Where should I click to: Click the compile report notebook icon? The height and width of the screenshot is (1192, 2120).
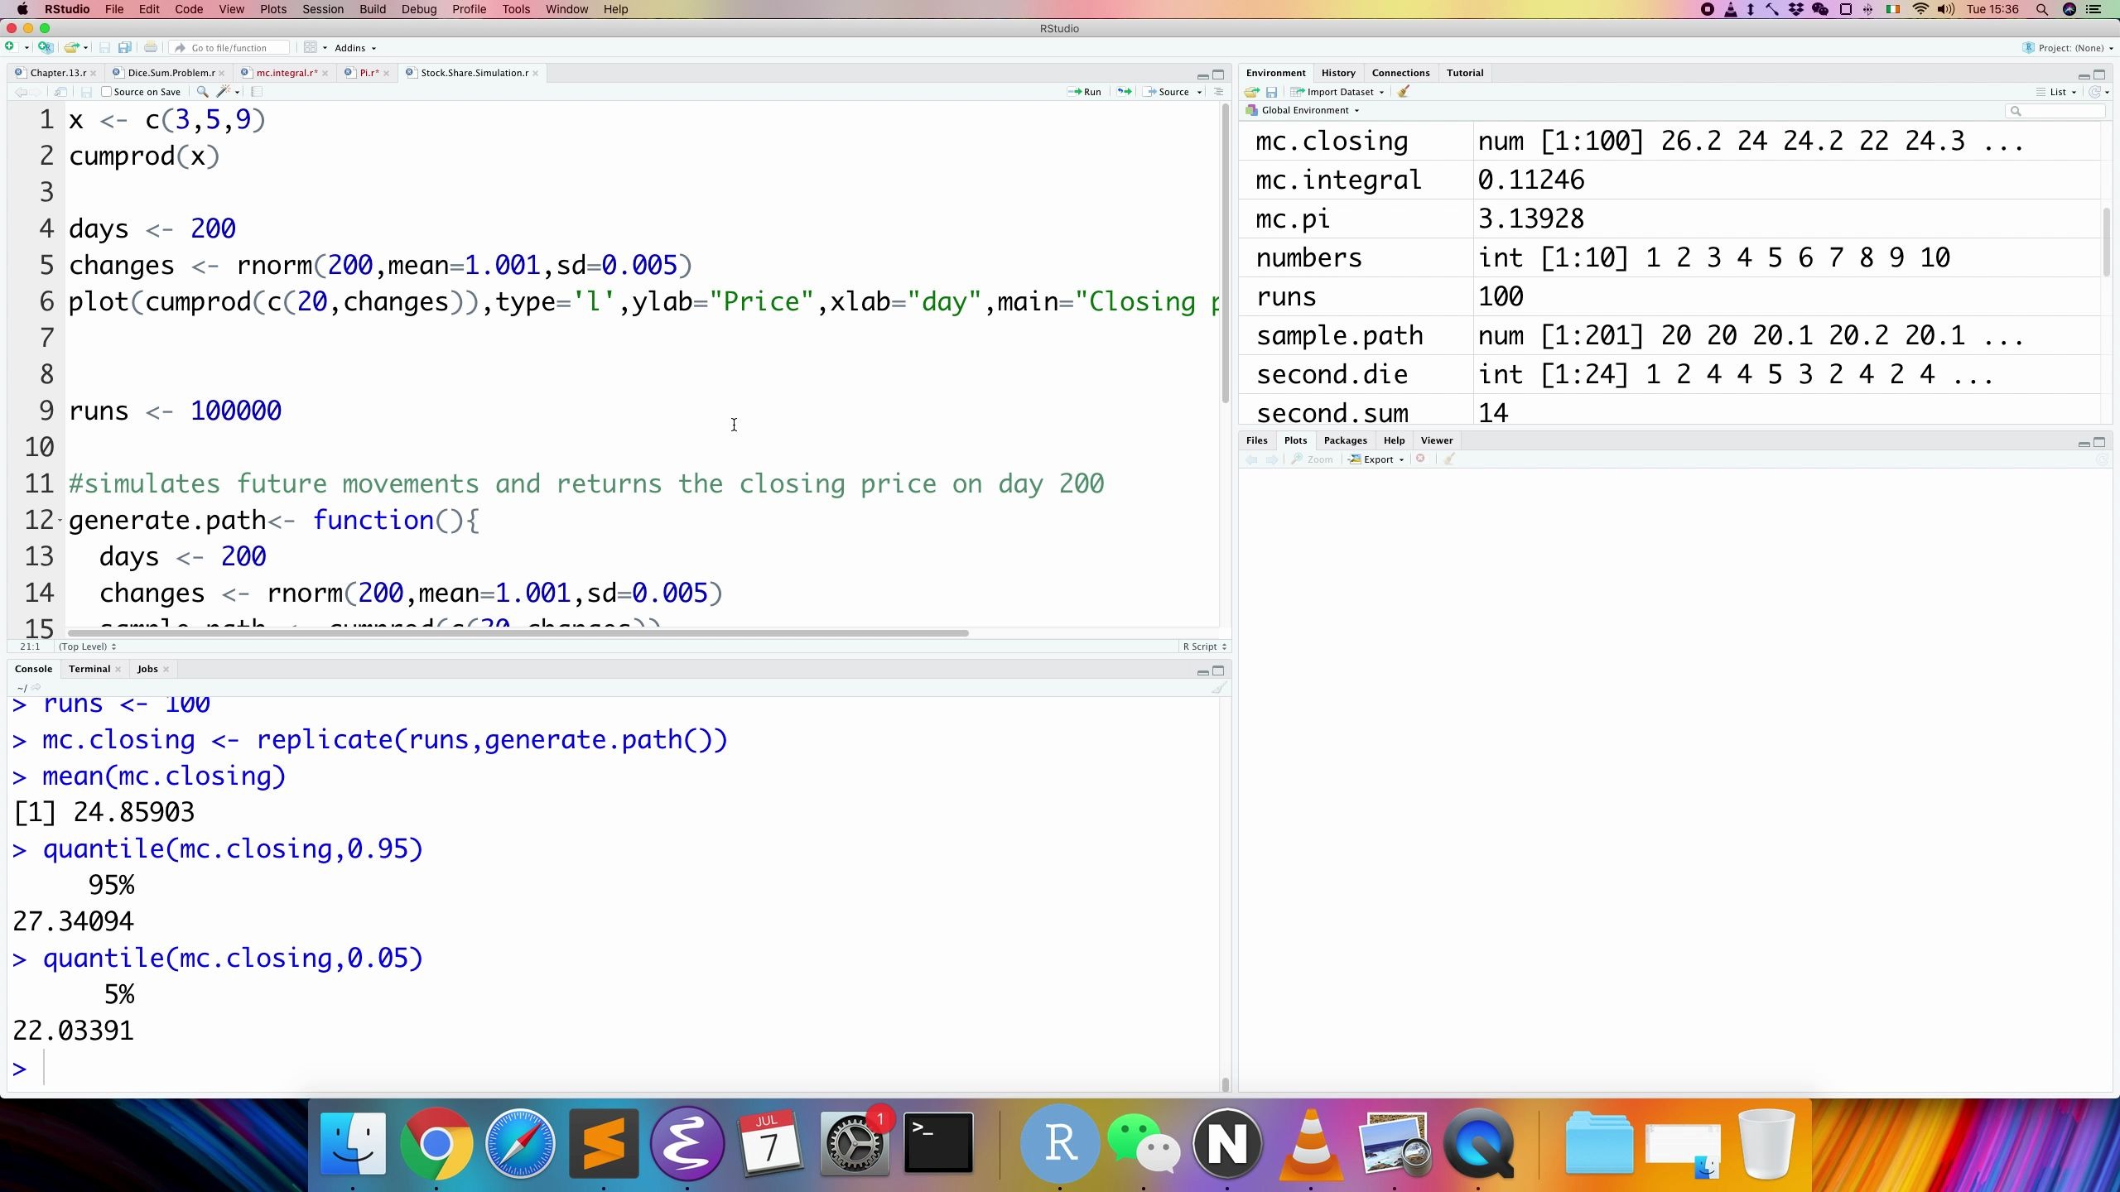pos(257,92)
